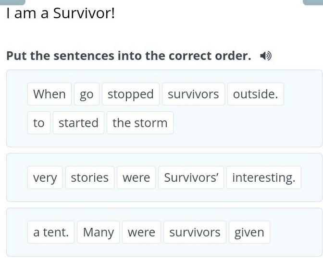Click "were" tile beside "Many"

pyautogui.click(x=141, y=232)
